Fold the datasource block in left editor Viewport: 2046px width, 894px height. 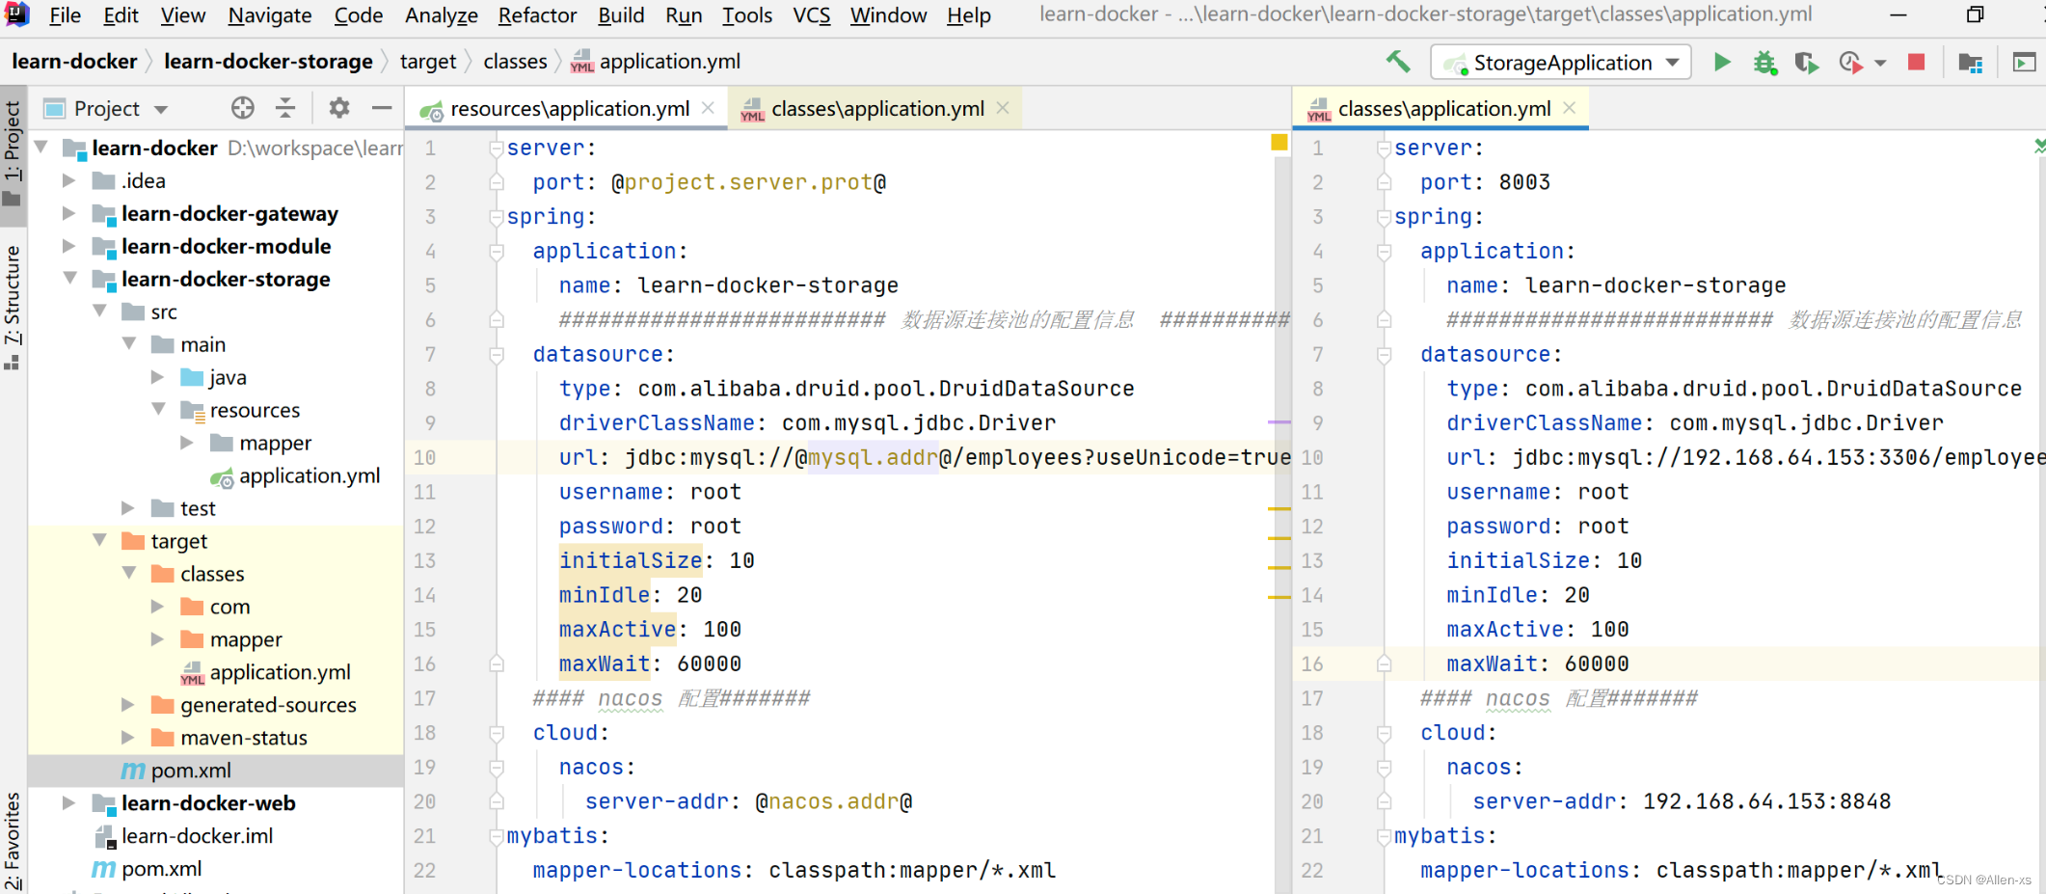coord(497,355)
